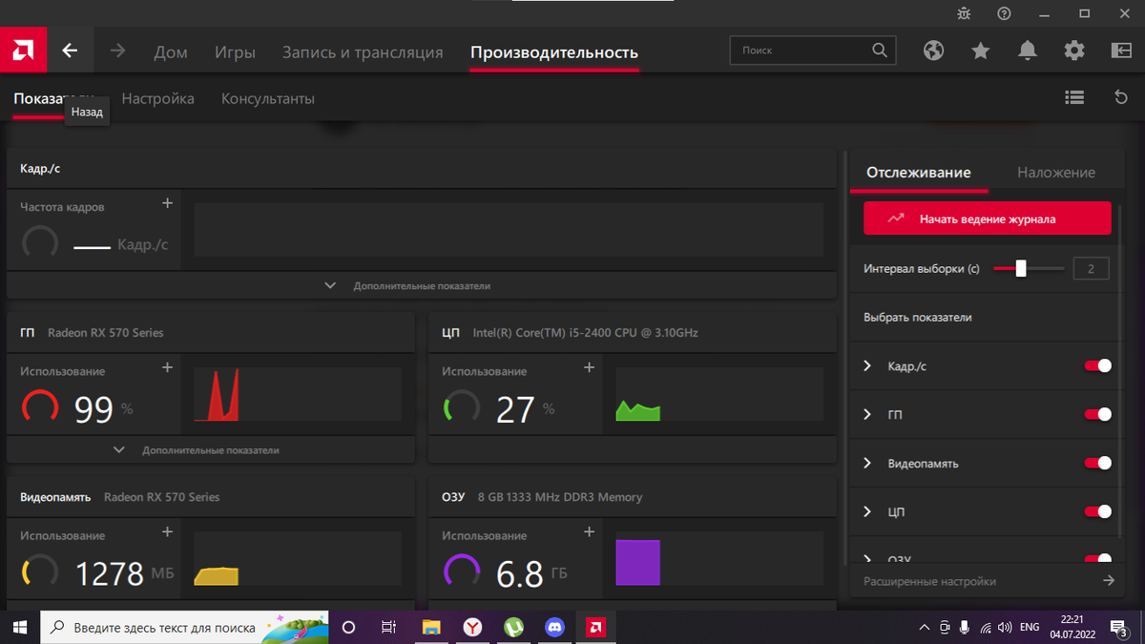Screen dimensions: 1145x644
Task: Click the search magnifier icon
Action: tap(880, 50)
